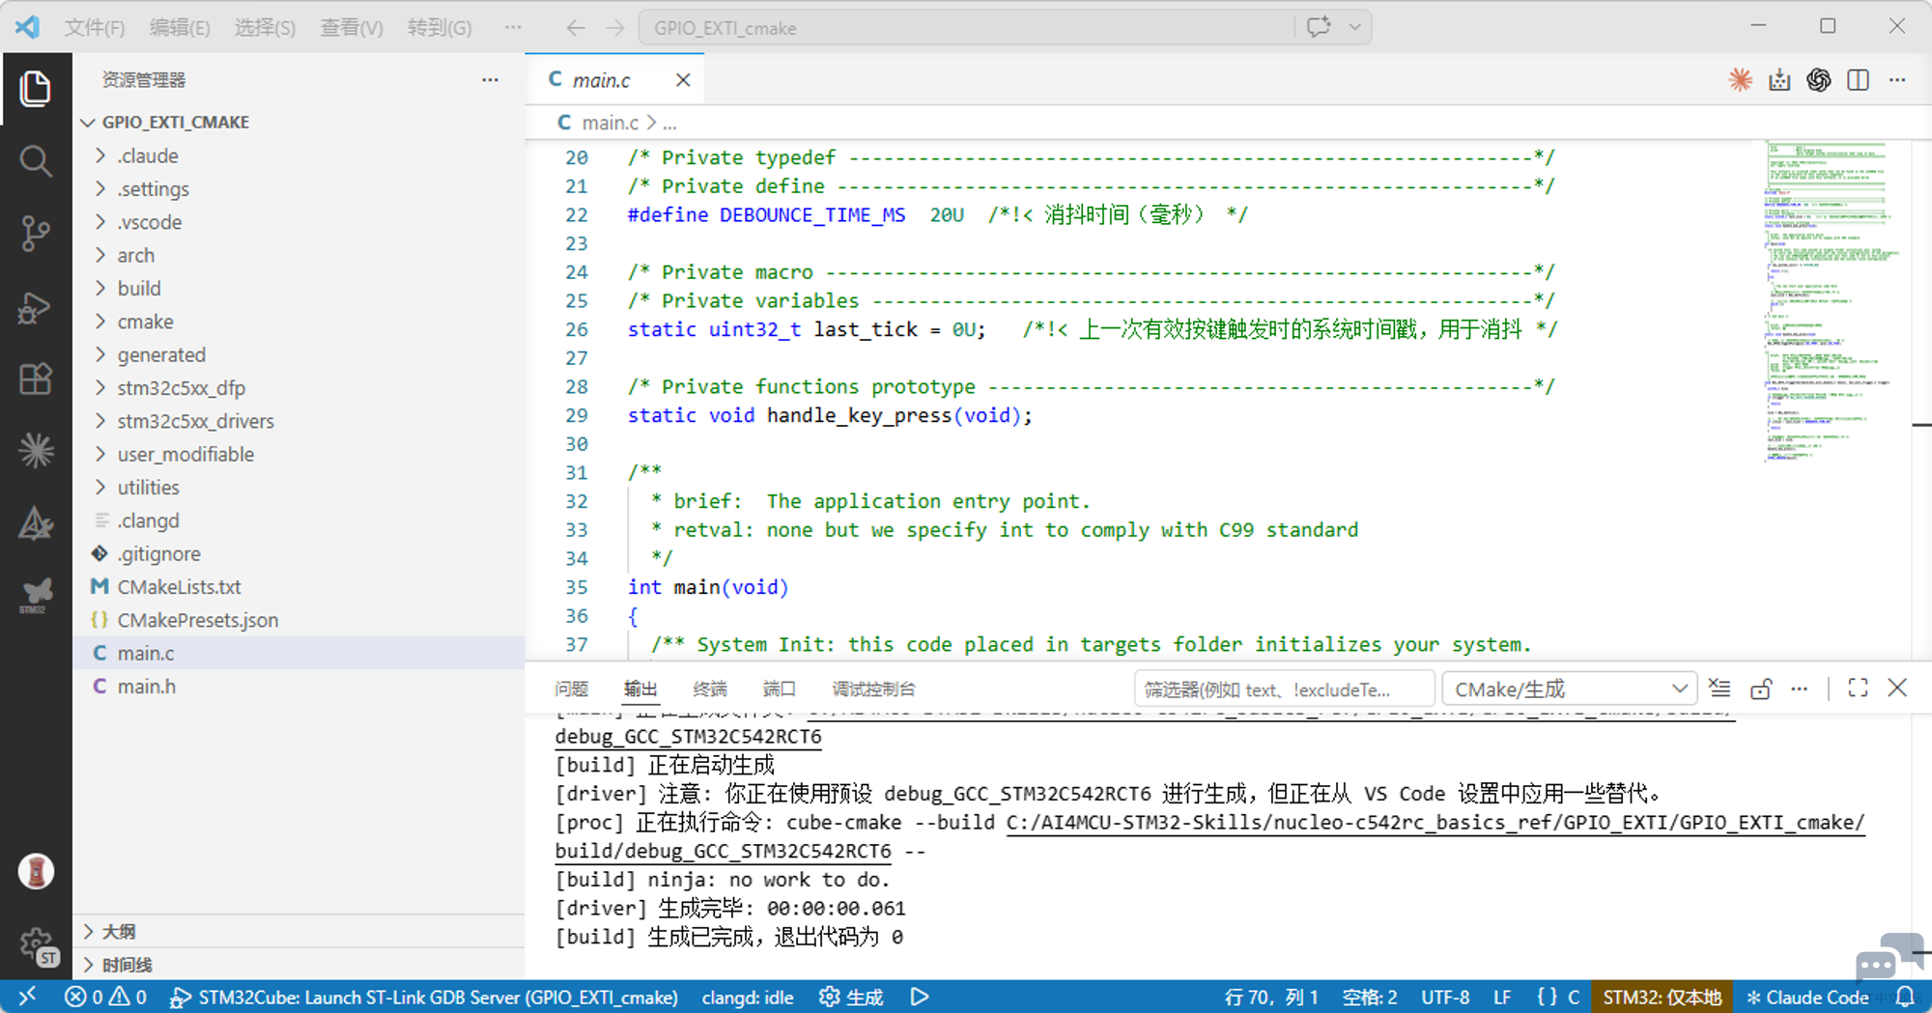
Task: Open the Search view in activity bar
Action: click(36, 160)
